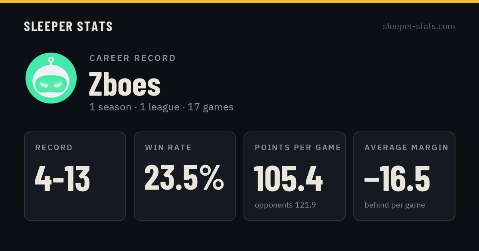479x251 pixels.
Task: Click the −16.5 margin value
Action: pos(397,179)
